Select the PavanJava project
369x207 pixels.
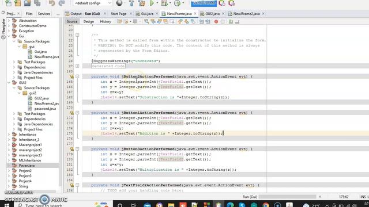[x=27, y=166]
